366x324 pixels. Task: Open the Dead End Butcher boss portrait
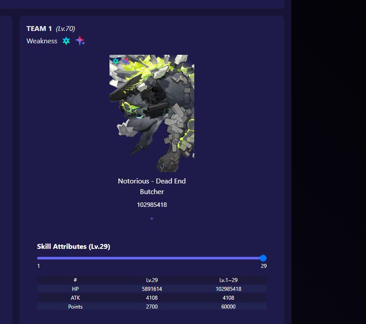point(152,113)
